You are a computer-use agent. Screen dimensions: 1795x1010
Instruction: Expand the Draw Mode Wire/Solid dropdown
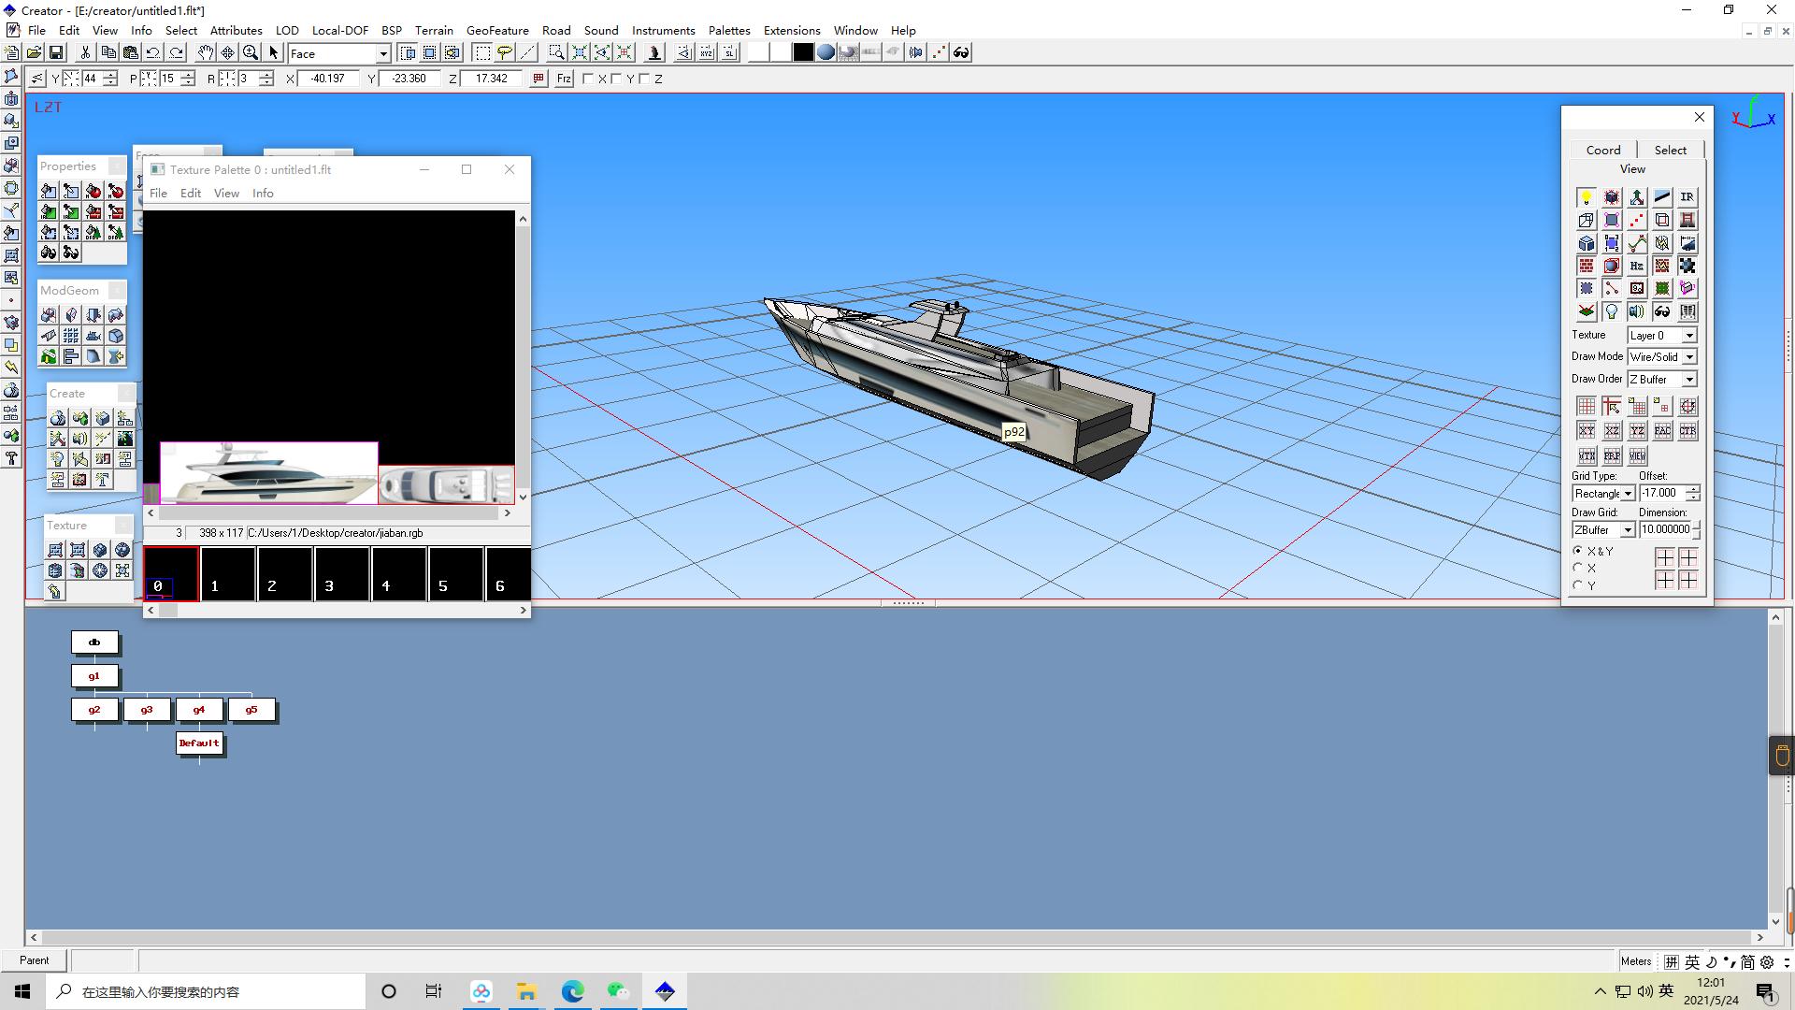click(x=1689, y=357)
